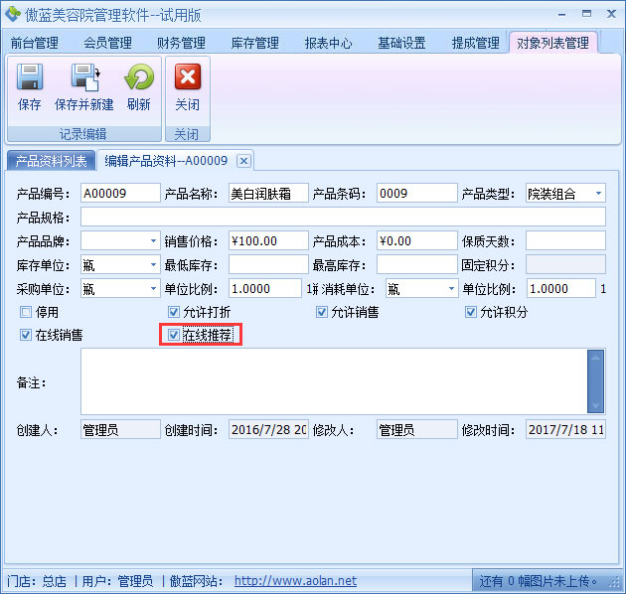Click the 备注 scrollbar down arrow
Image resolution: width=626 pixels, height=594 pixels.
pyautogui.click(x=595, y=406)
